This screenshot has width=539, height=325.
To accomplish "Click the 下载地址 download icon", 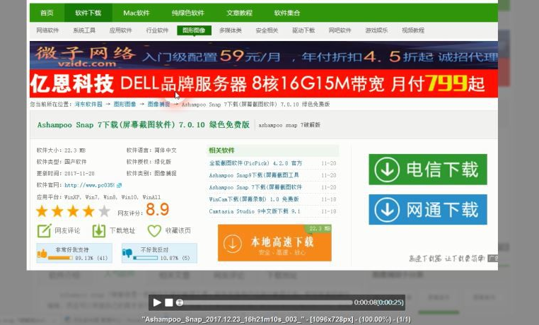I will click(98, 230).
